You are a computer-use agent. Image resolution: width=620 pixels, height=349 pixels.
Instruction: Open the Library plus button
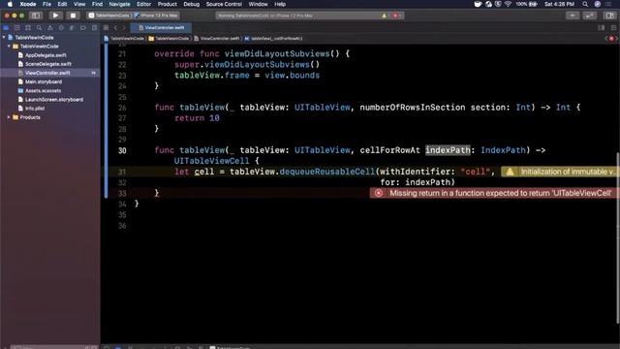(x=573, y=16)
